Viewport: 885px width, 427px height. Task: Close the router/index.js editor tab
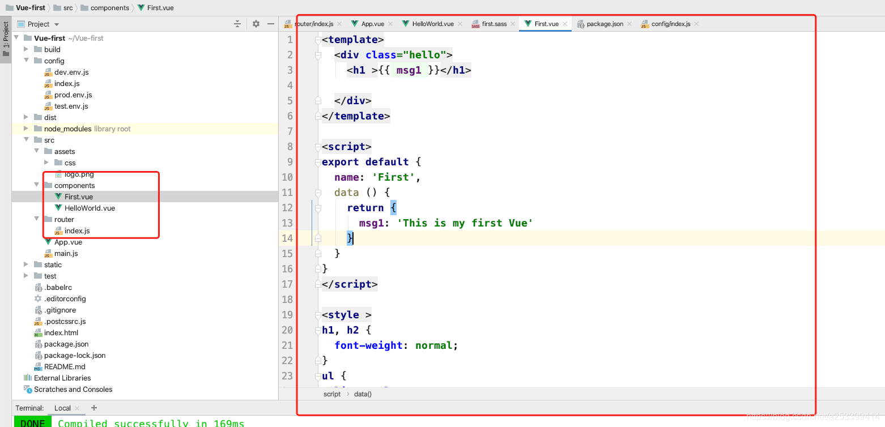[x=339, y=24]
